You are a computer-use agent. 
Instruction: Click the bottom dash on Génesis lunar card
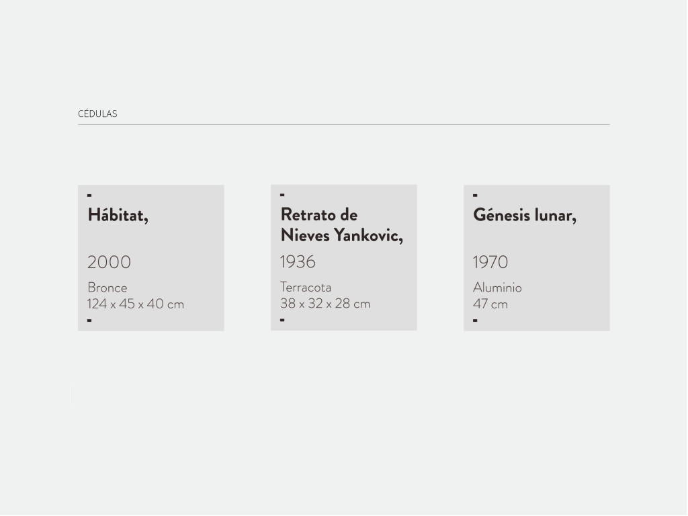pos(475,320)
